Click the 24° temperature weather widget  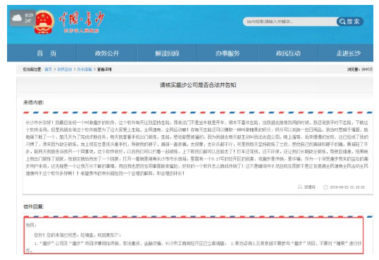(x=23, y=18)
